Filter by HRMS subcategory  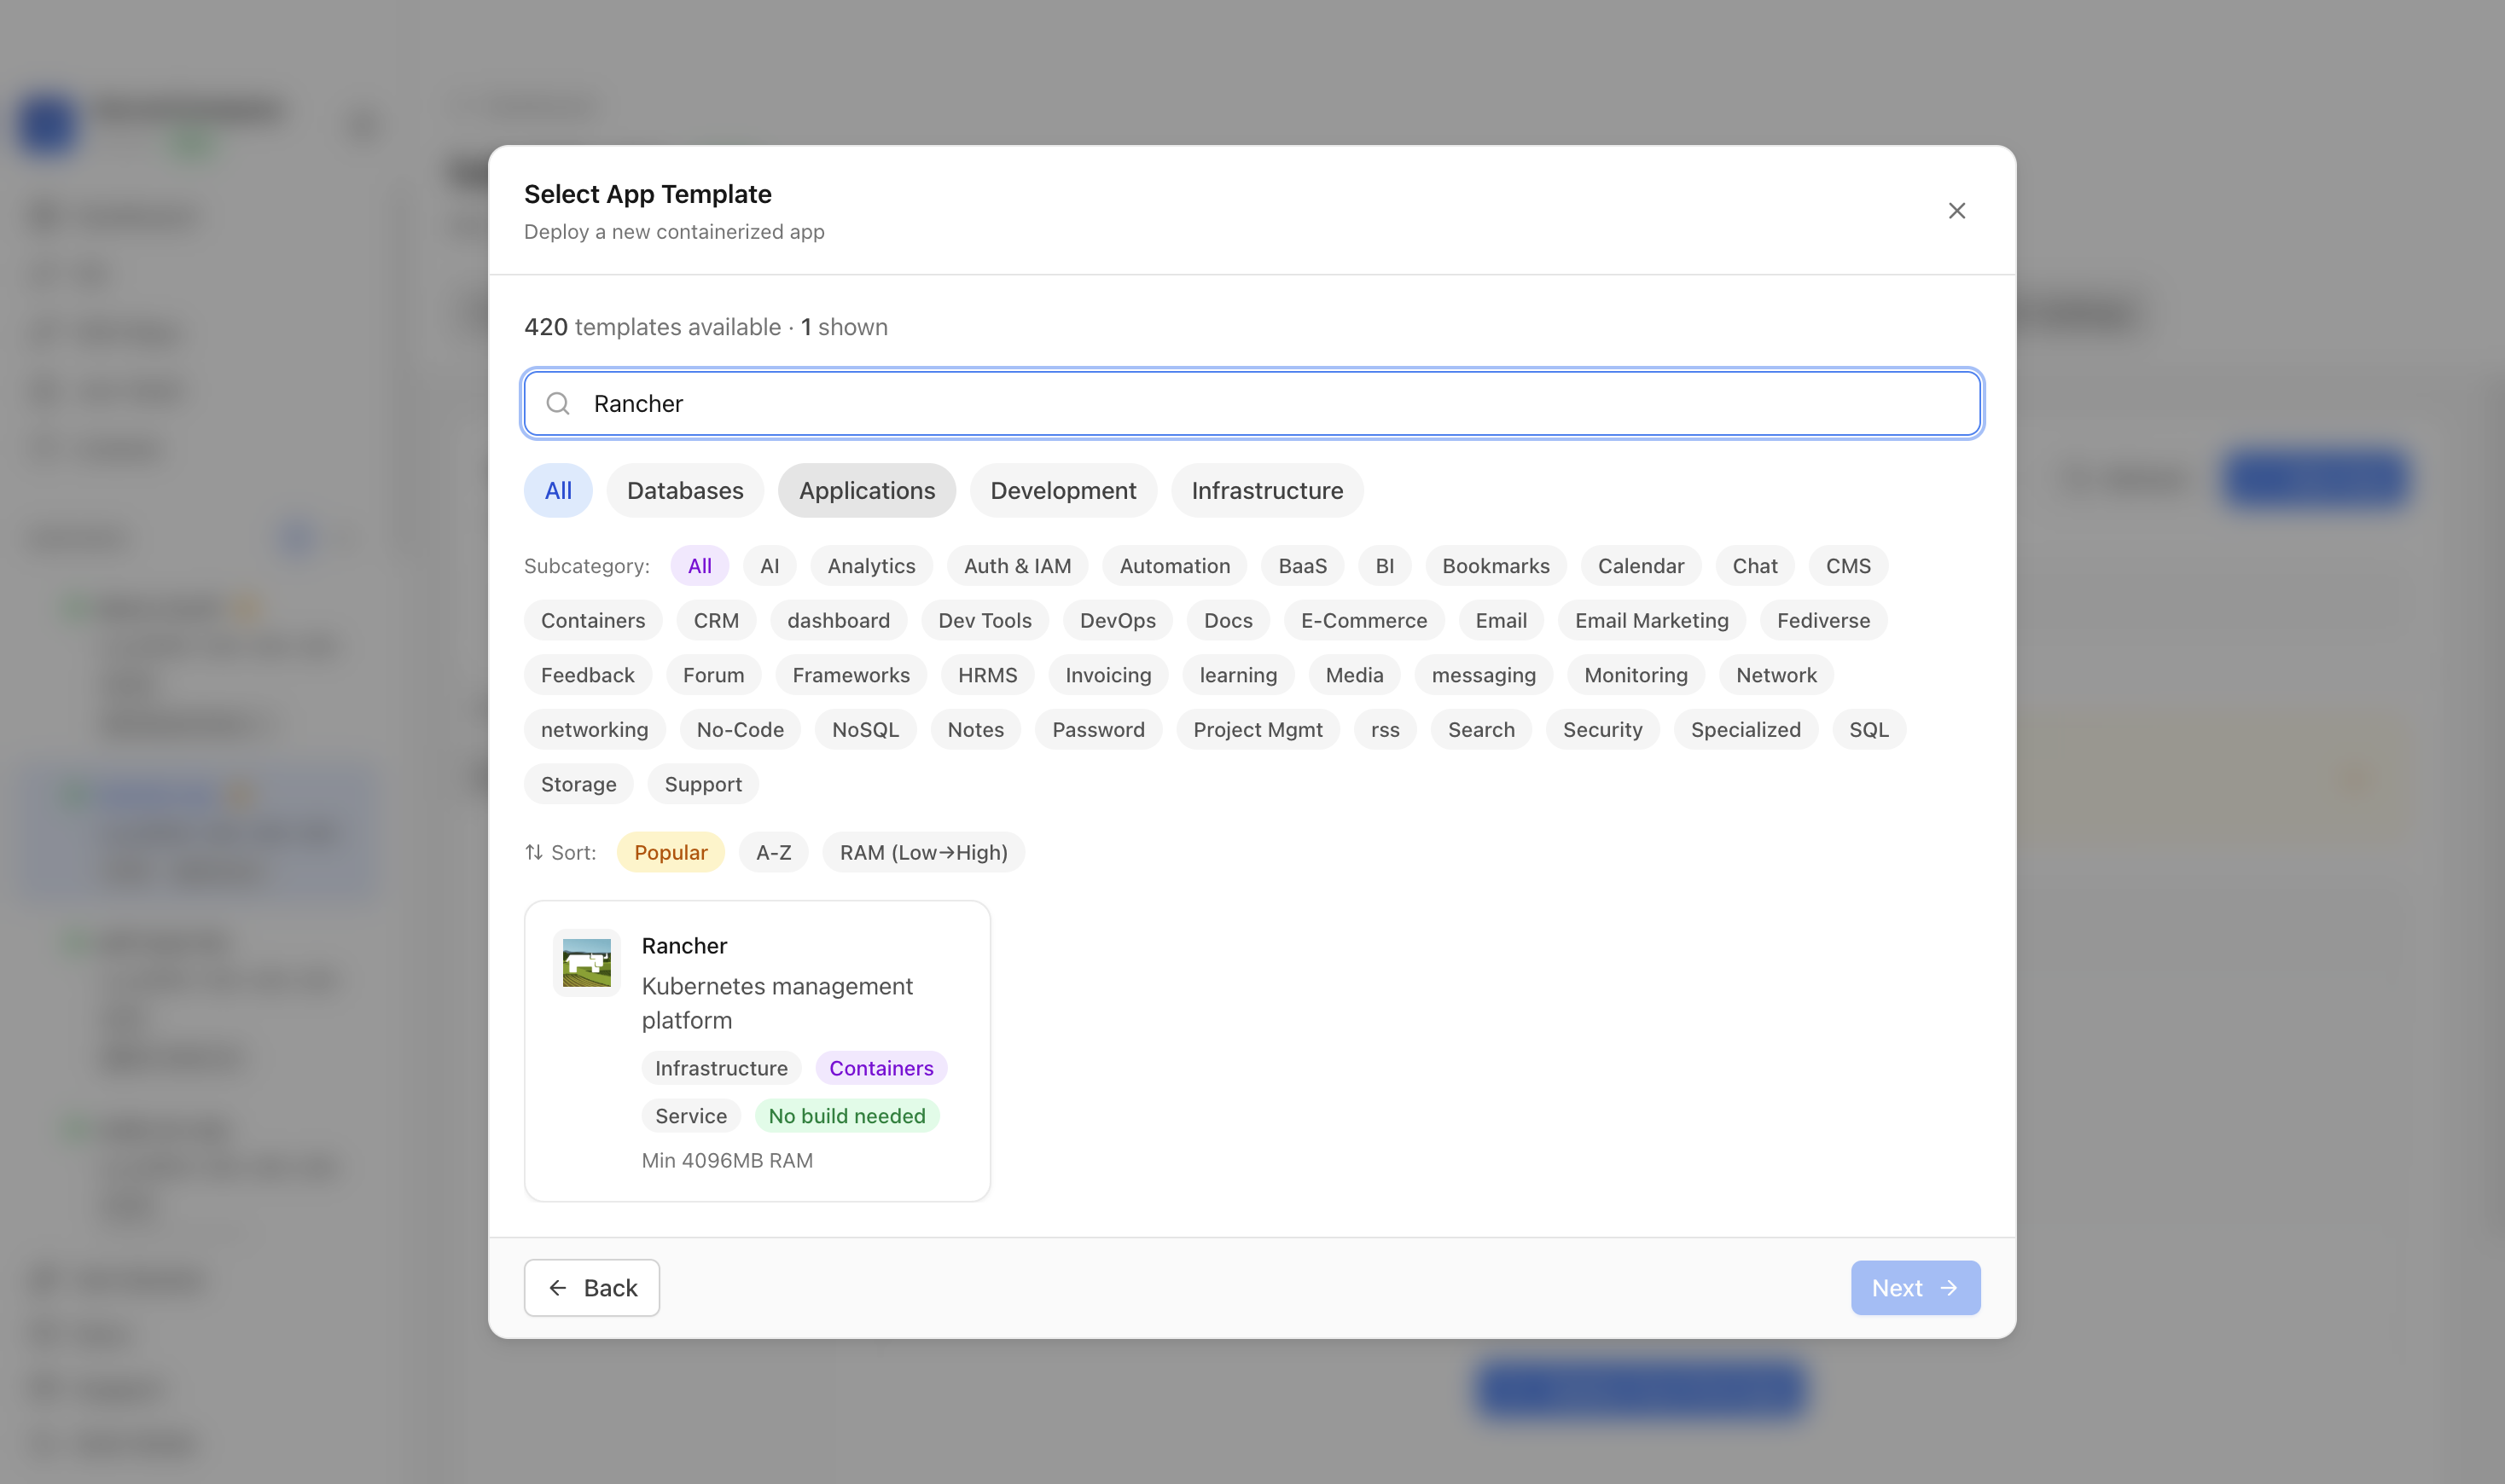987,675
